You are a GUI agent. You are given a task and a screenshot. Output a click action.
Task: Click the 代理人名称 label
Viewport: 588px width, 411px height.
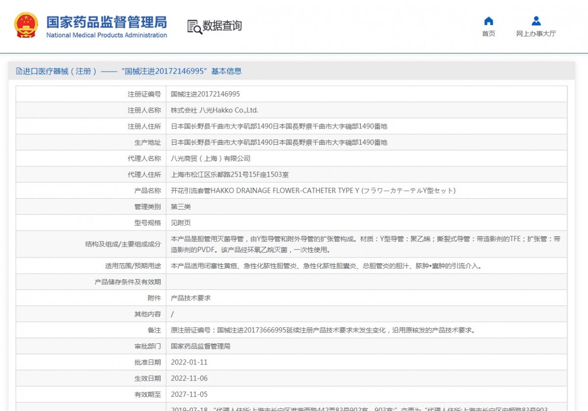(x=144, y=159)
